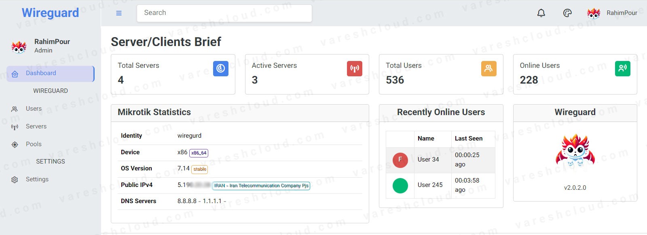Click the Settings gear icon in sidebar
Viewport: 647px width, 235px height.
click(15, 180)
